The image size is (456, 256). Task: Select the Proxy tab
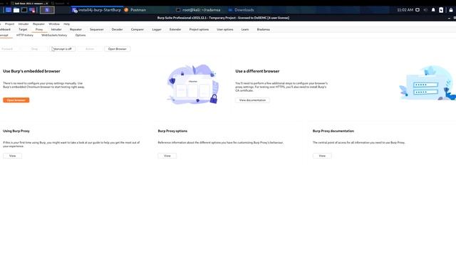[x=39, y=29]
